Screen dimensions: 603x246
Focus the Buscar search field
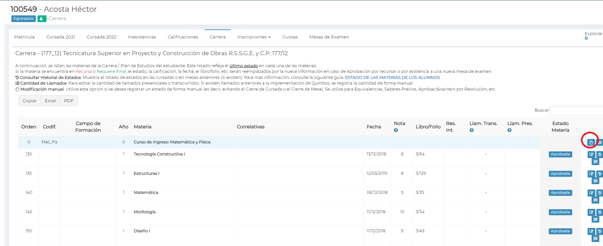[x=576, y=110]
